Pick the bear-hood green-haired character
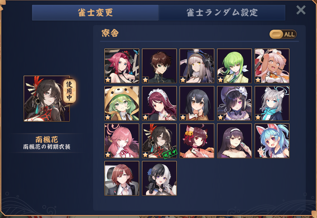317x218 pixels. pyautogui.click(x=122, y=104)
